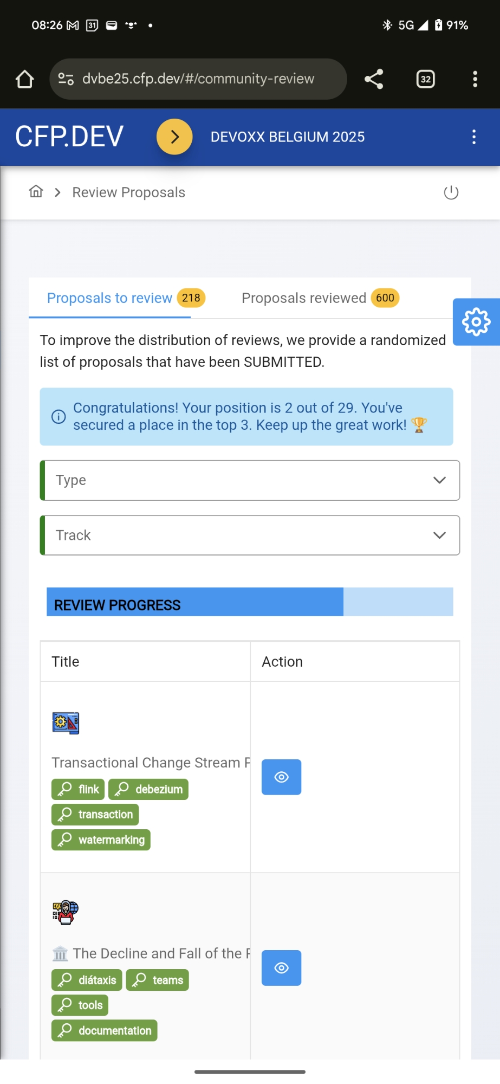View The Decline and Fall proposal
Viewport: 500px width, 1084px height.
[281, 968]
